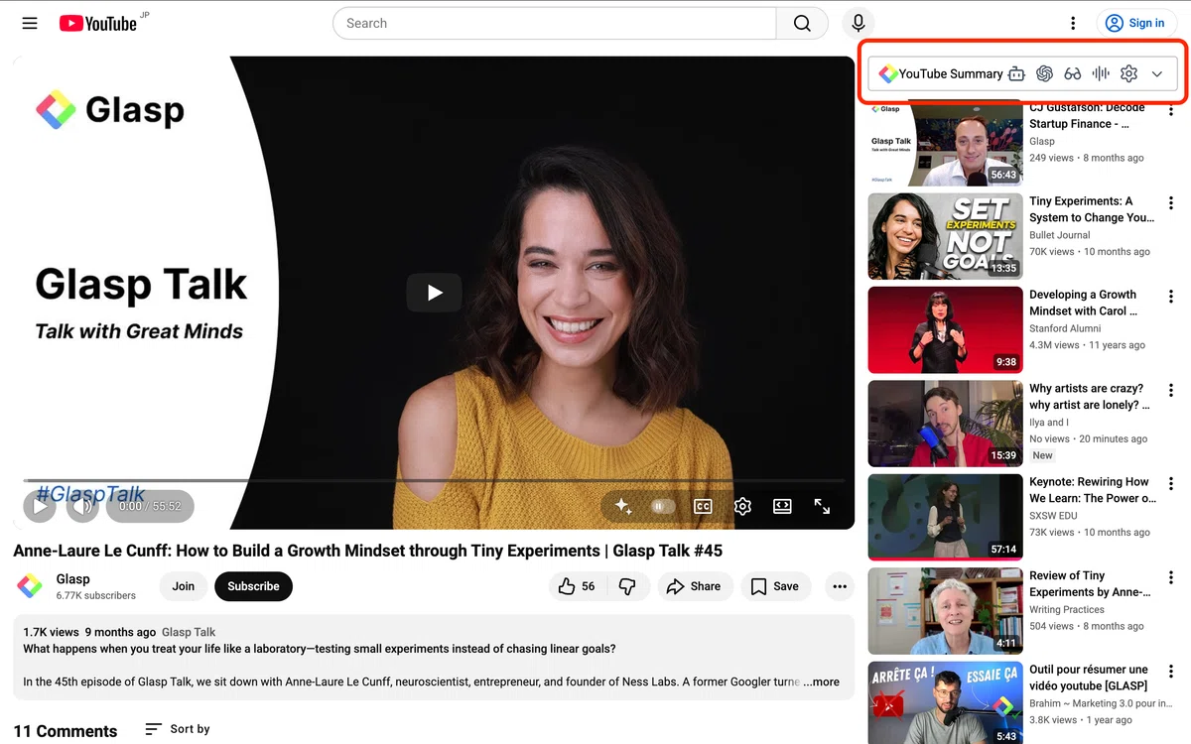Like the video with thumbs up
This screenshot has height=744, width=1191.
pos(577,586)
